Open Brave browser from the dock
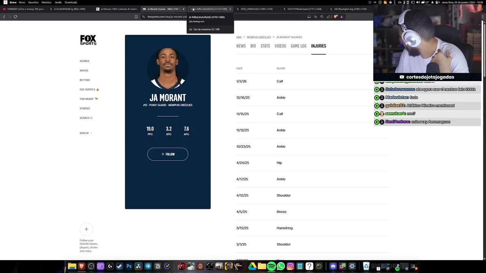The image size is (486, 273). pyautogui.click(x=82, y=267)
